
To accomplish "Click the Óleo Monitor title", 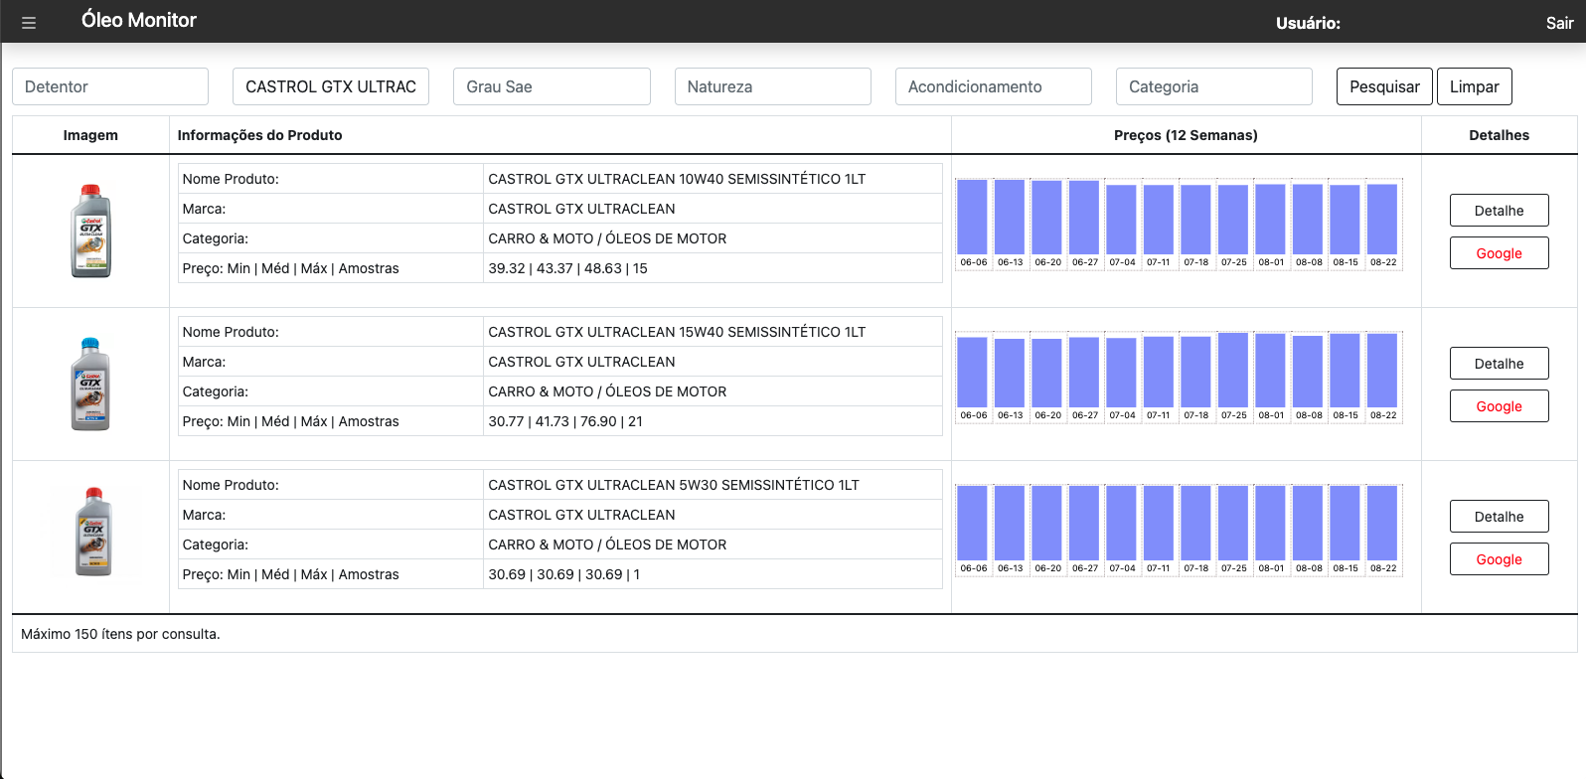I will [x=139, y=20].
